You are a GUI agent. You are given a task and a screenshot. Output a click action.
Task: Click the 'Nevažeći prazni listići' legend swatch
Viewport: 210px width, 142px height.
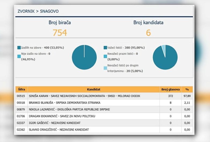[105, 56]
